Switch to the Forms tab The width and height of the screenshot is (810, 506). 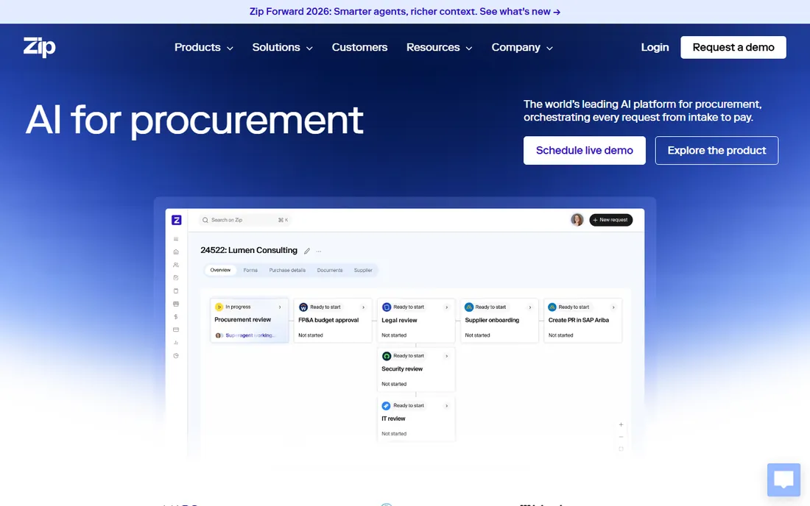[250, 270]
